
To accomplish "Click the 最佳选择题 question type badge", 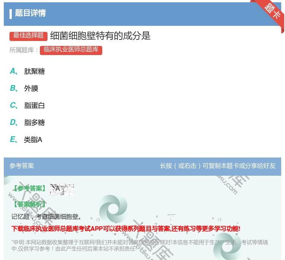I will pyautogui.click(x=28, y=36).
